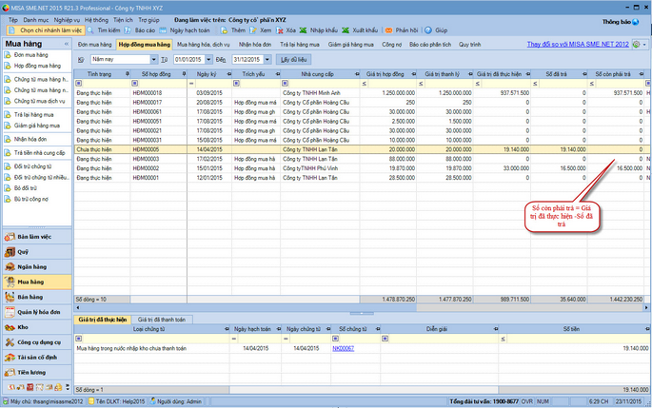Switch to Đơn mua hàng tab
The height and width of the screenshot is (408, 652).
tap(95, 45)
